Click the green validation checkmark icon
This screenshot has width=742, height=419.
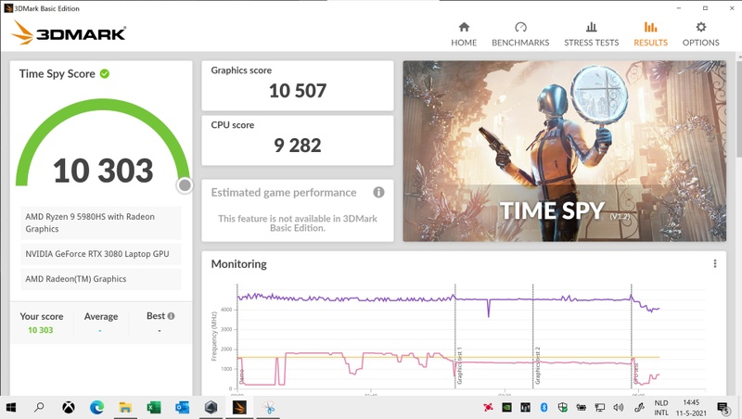click(105, 74)
